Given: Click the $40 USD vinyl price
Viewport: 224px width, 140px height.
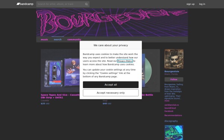Looking at the screenshot, I should point(107,103).
